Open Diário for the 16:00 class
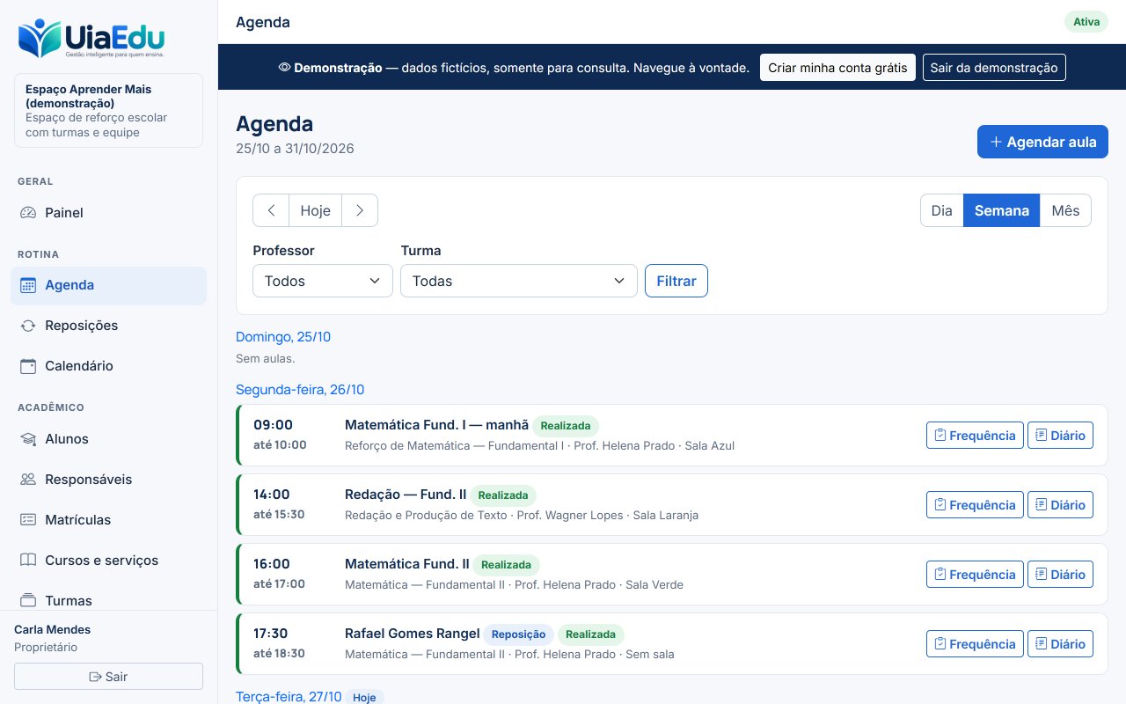The width and height of the screenshot is (1126, 704). [1060, 575]
